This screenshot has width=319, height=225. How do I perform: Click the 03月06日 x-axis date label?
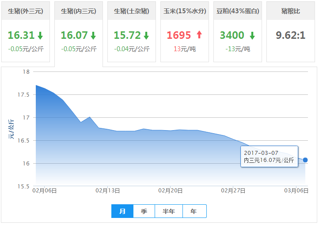tap(296, 190)
